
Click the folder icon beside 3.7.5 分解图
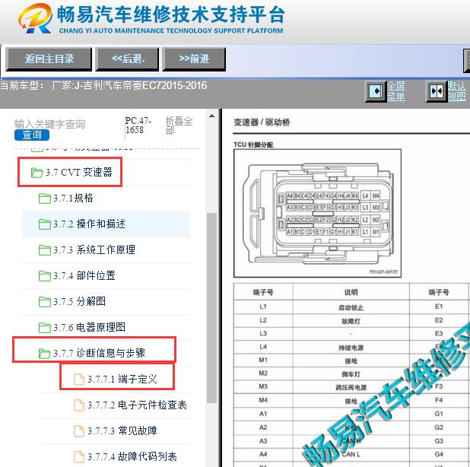click(x=45, y=301)
